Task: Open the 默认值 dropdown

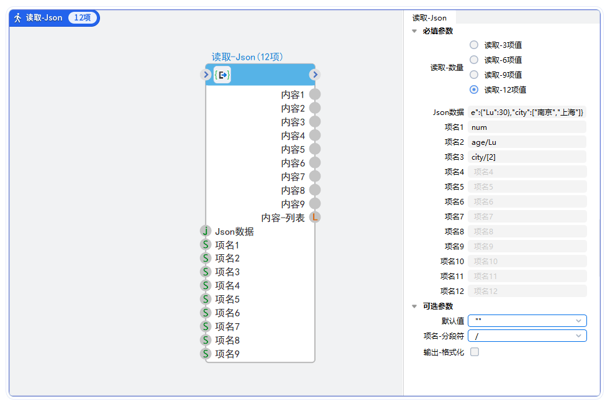Action: (527, 321)
